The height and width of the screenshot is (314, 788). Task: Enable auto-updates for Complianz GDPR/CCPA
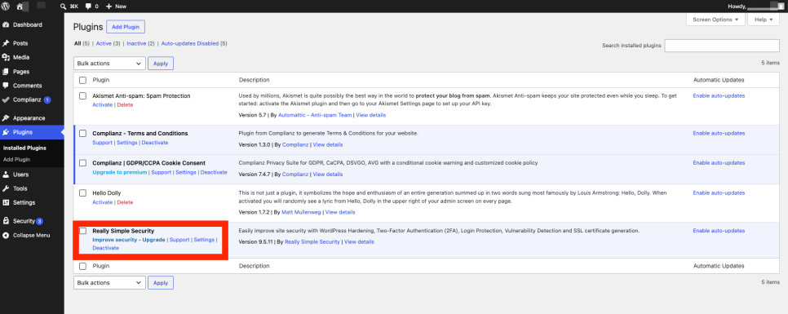point(719,163)
